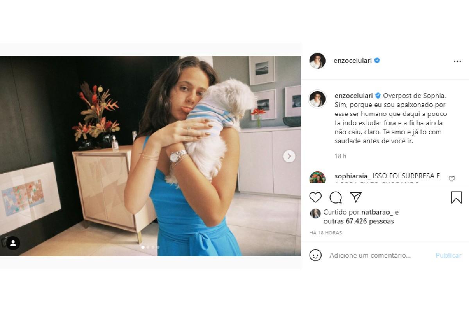Share the post using the paper plane icon
This screenshot has width=469, height=312.
point(356,197)
